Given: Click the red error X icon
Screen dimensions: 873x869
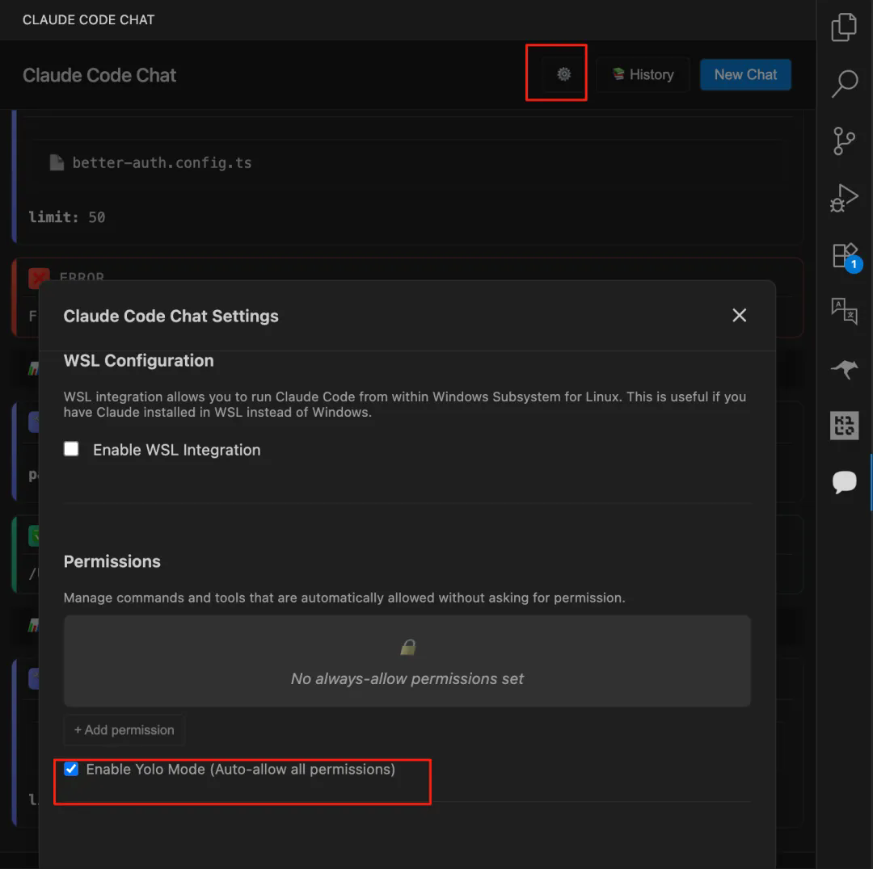Looking at the screenshot, I should [x=39, y=278].
